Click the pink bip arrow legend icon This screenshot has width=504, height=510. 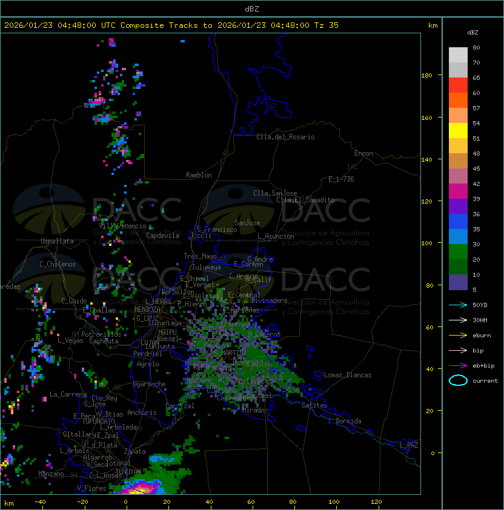click(x=458, y=351)
